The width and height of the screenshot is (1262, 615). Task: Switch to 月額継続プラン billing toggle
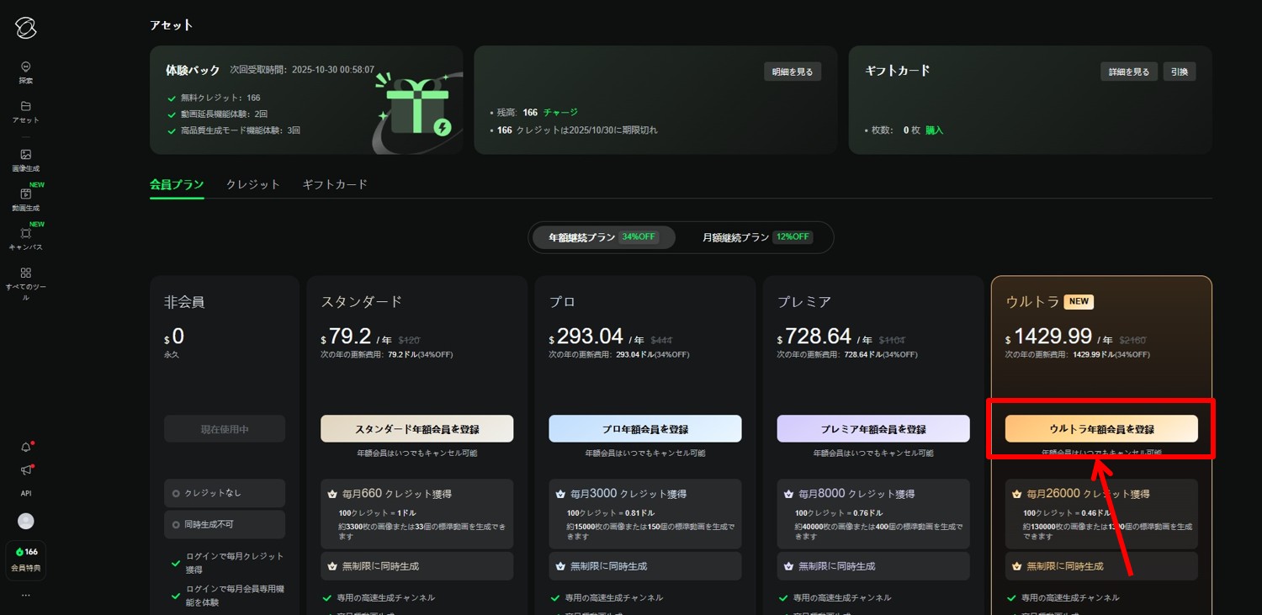757,237
